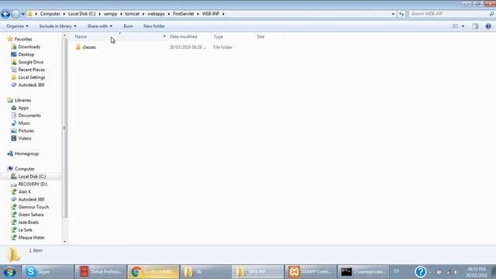
Task: Open the Include in library menu
Action: (57, 26)
